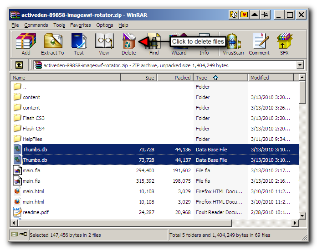
Task: Click the horizontal scrollbar thumb
Action: (124, 223)
